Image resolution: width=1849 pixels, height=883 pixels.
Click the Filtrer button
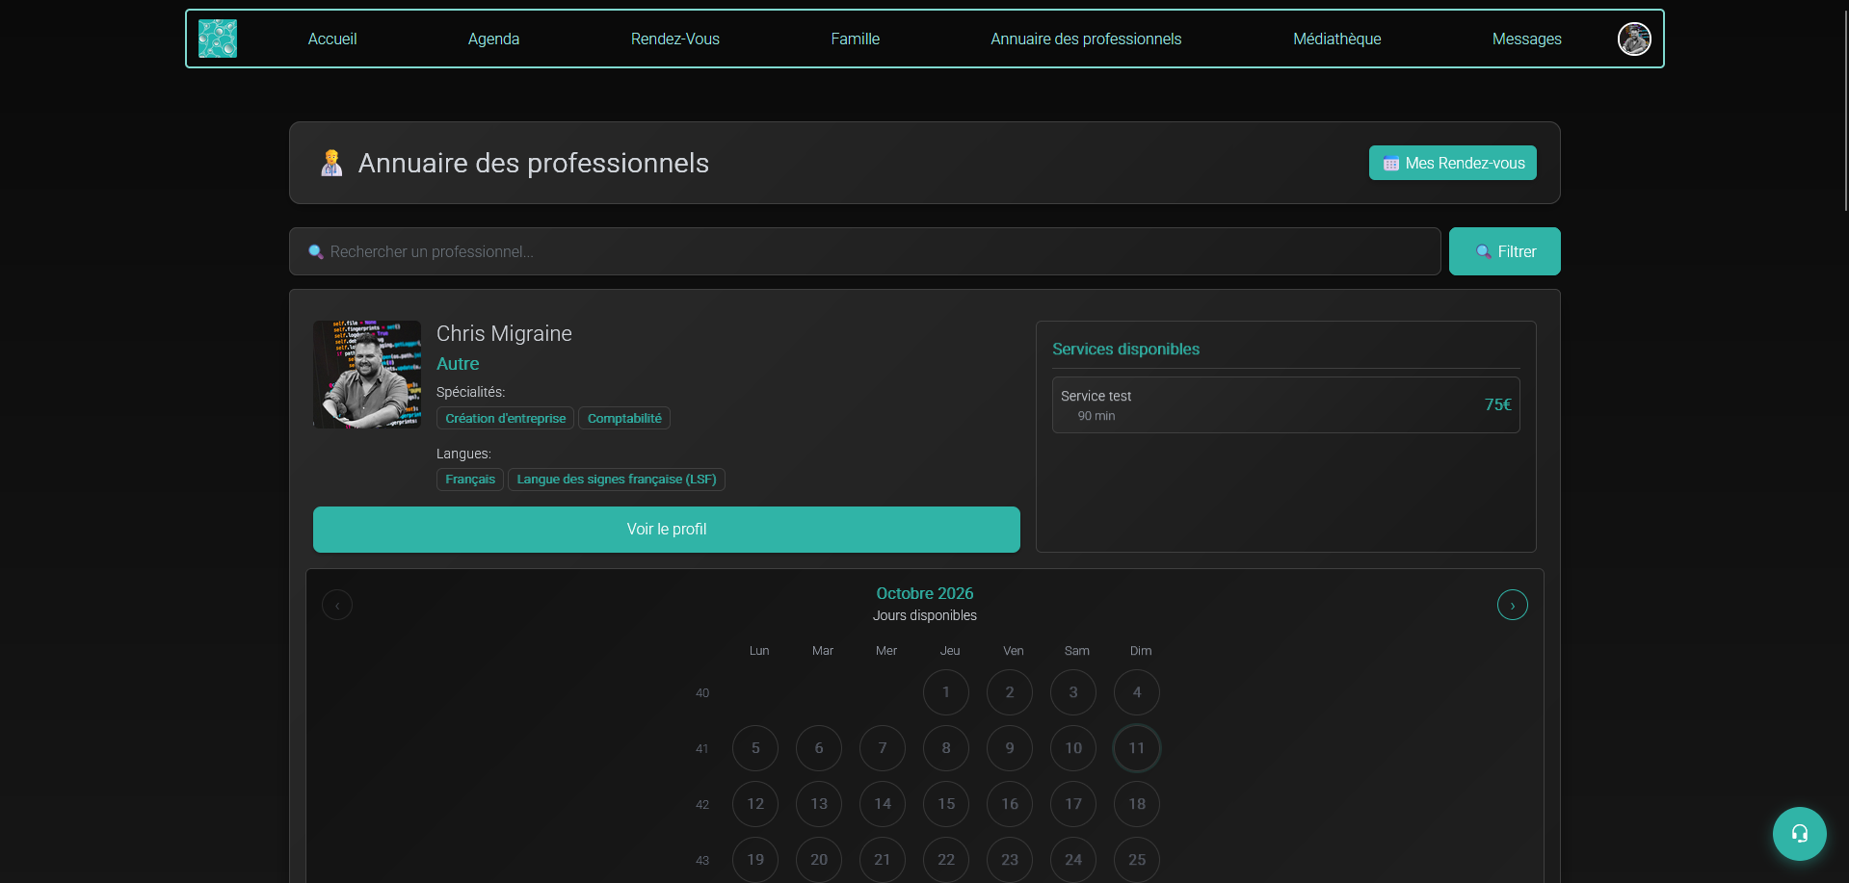click(x=1505, y=251)
